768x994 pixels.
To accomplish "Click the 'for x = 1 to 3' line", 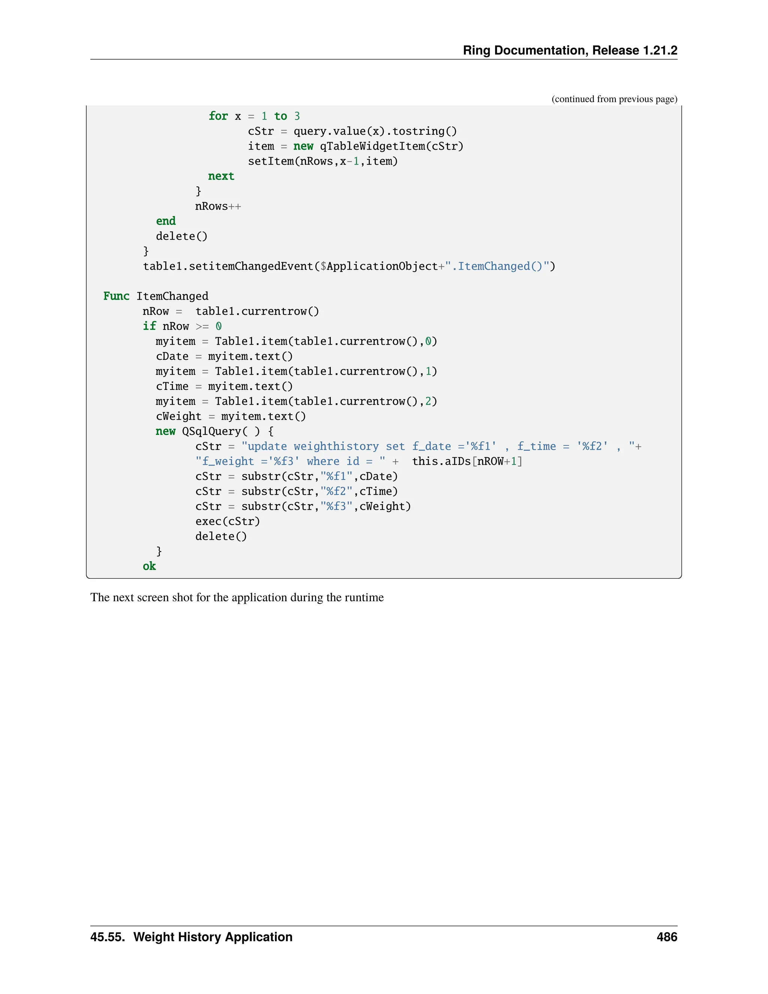I will [x=254, y=116].
